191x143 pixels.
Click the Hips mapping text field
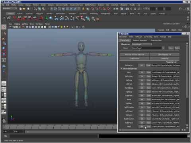pyautogui.click(x=166, y=72)
